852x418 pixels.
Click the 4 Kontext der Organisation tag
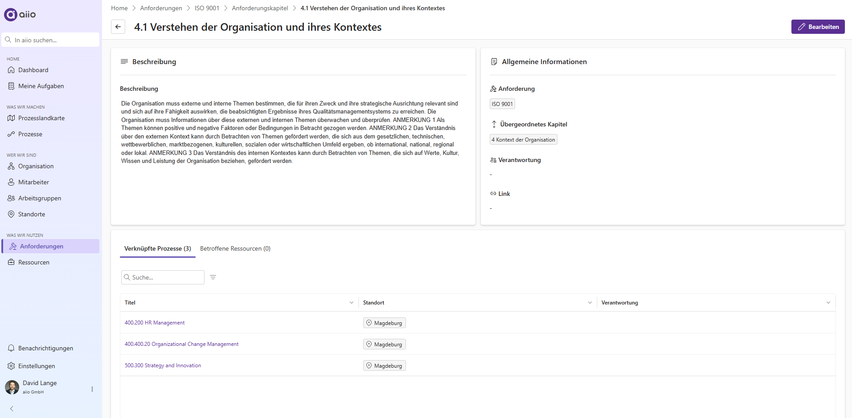[x=523, y=139]
